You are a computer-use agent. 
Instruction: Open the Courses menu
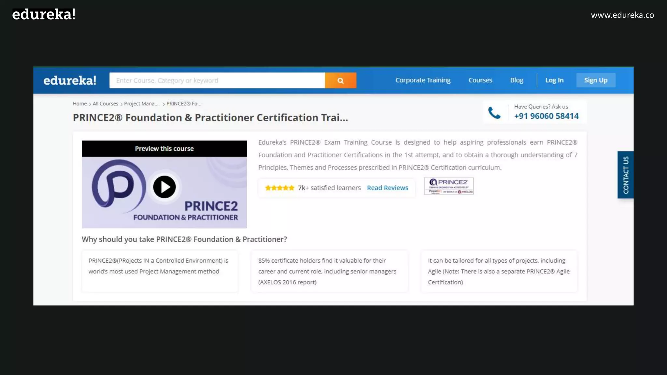(x=480, y=80)
